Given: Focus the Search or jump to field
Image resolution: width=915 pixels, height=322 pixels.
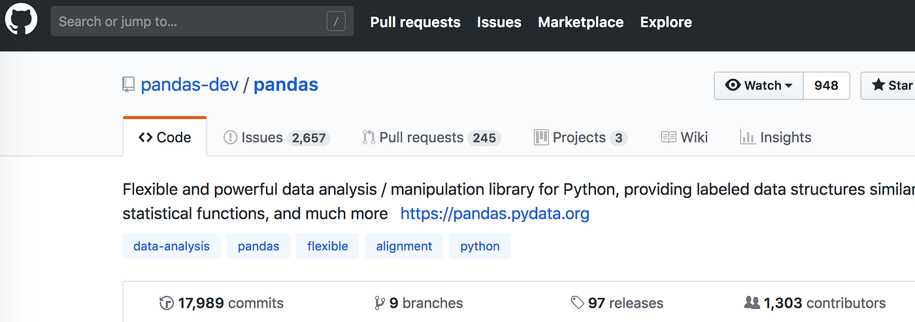Looking at the screenshot, I should pos(202,22).
